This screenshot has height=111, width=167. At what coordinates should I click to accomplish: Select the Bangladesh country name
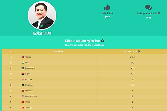point(30,68)
